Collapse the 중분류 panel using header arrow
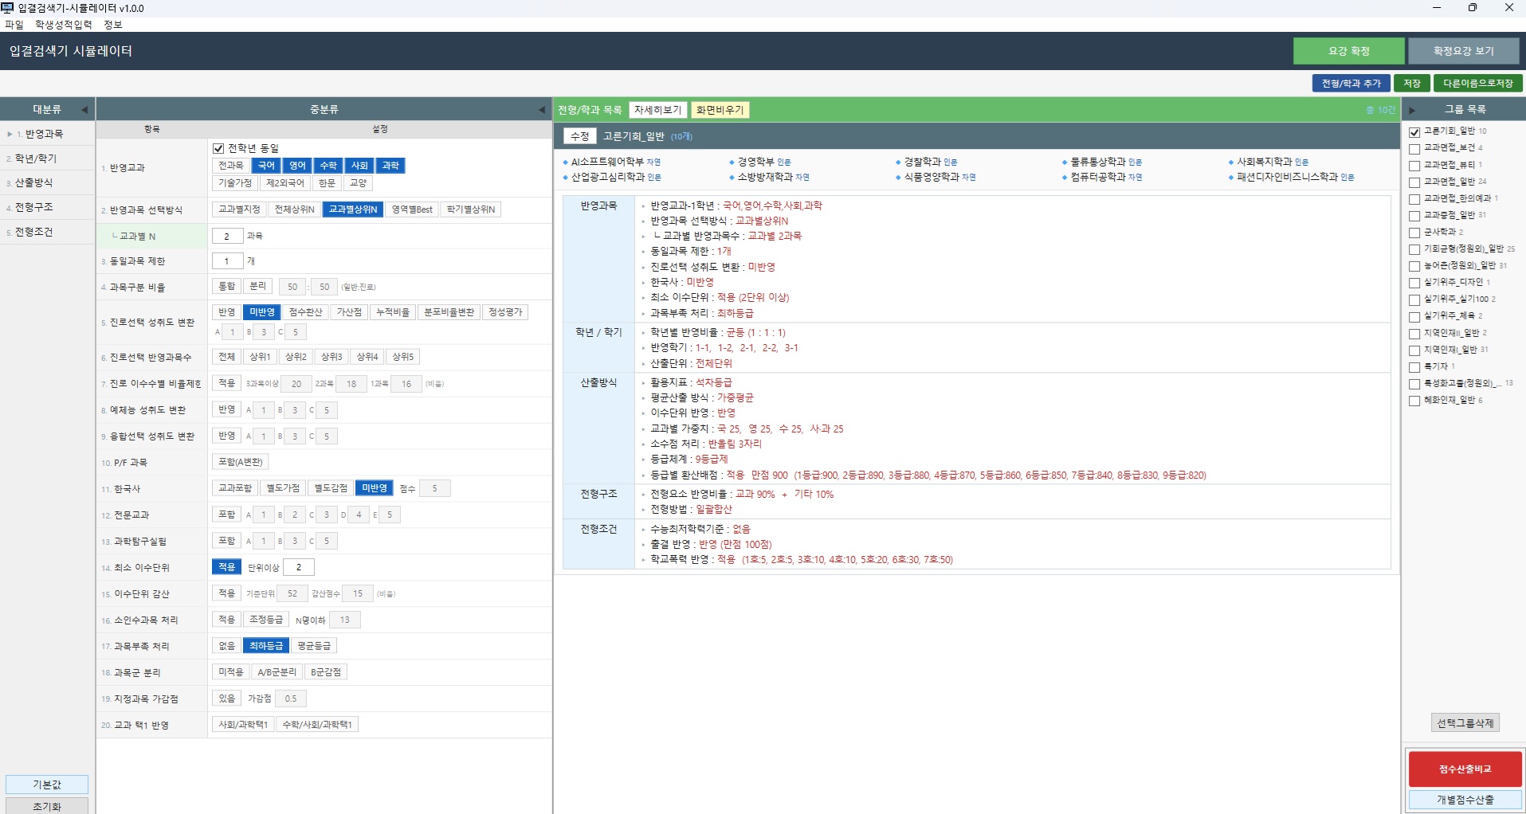1526x814 pixels. (x=542, y=110)
